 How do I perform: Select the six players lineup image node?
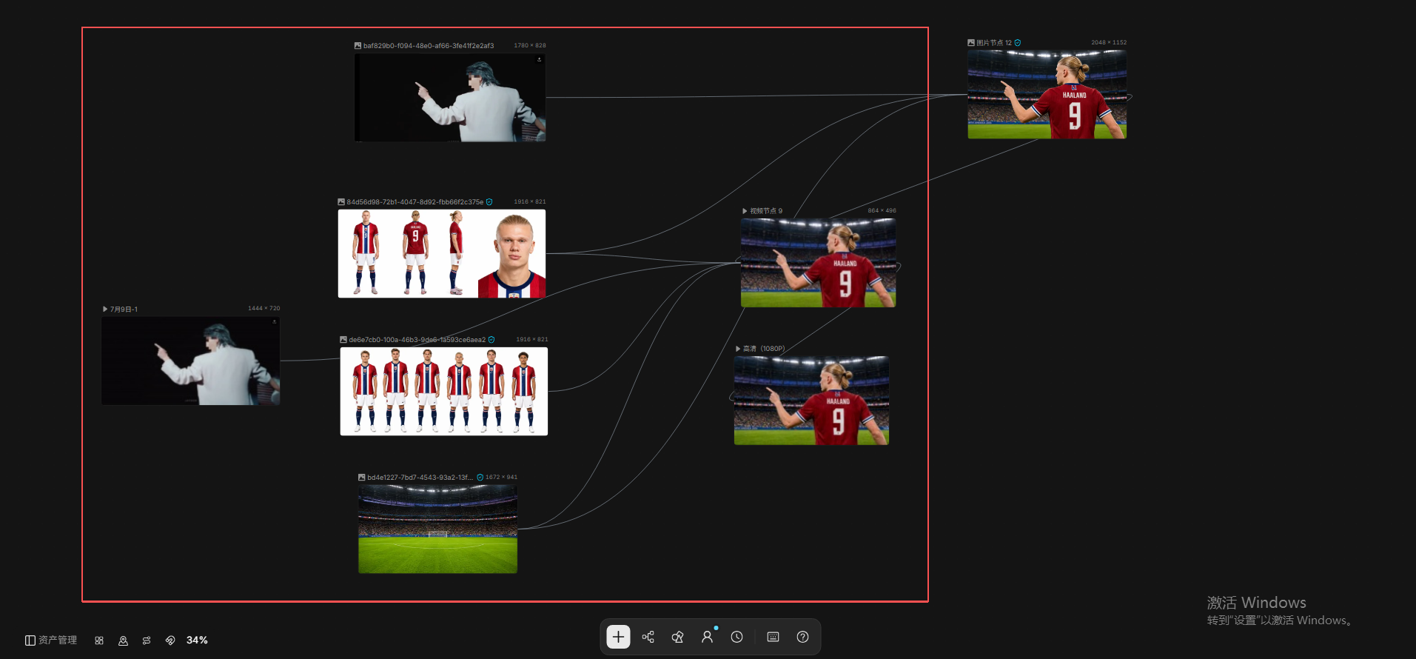(444, 391)
